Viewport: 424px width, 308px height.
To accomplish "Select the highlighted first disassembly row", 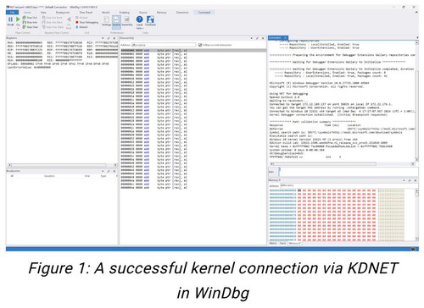I will point(193,51).
